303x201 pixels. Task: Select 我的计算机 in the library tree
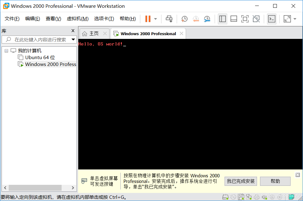pos(30,51)
